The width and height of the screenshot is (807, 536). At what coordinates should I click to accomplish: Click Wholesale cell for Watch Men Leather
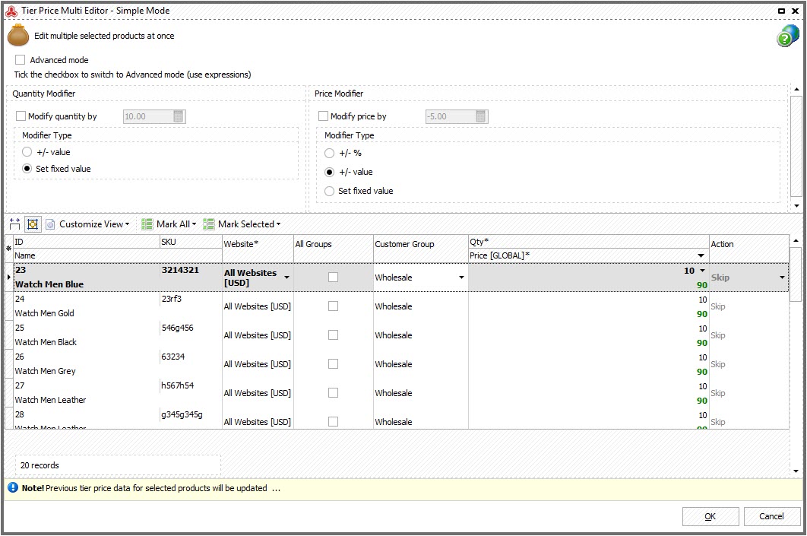point(420,393)
